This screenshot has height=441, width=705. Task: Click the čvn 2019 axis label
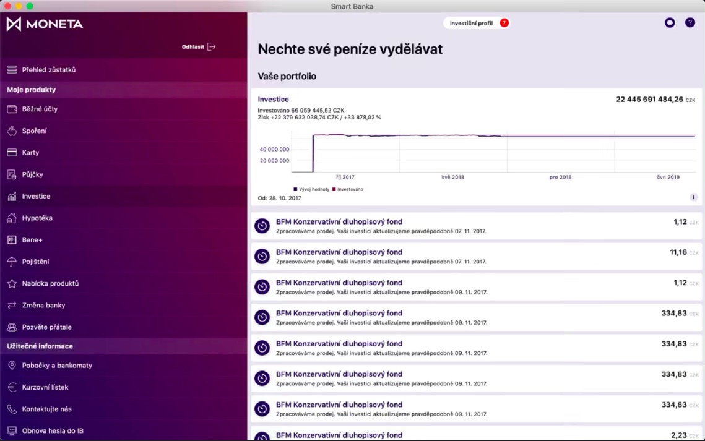pos(668,177)
